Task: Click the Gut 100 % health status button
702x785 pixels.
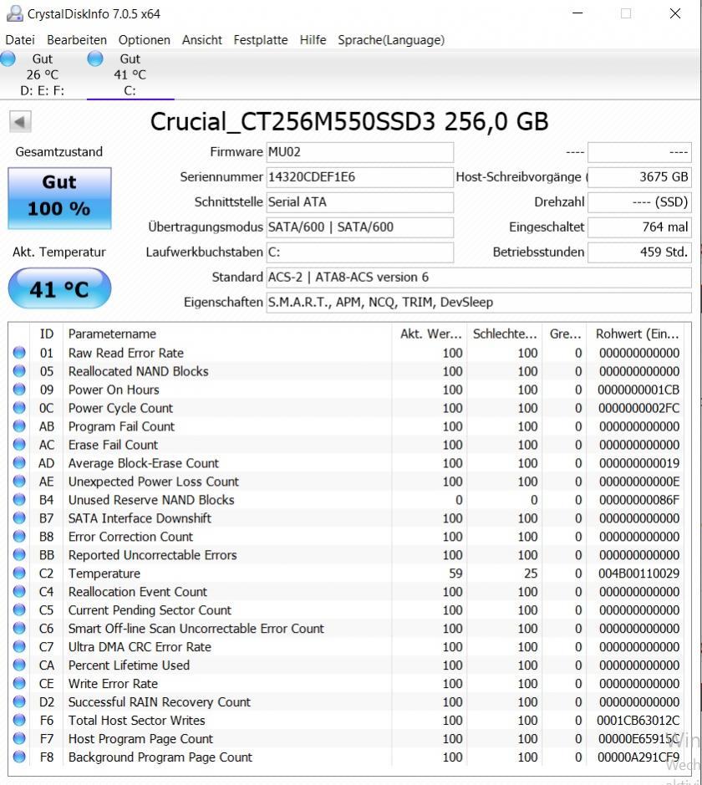Action: coord(59,198)
